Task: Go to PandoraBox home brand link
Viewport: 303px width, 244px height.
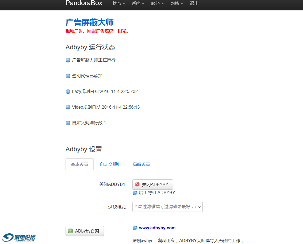Action: pos(84,3)
